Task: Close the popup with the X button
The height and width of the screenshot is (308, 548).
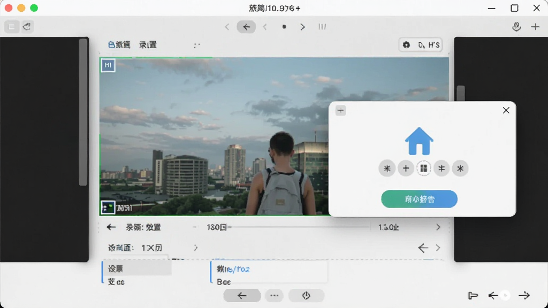Action: (x=506, y=110)
